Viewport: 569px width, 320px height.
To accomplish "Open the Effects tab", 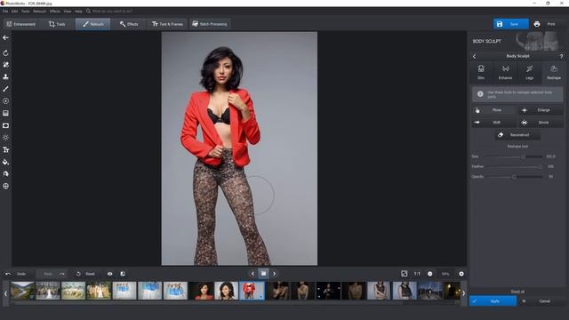I will (x=129, y=24).
